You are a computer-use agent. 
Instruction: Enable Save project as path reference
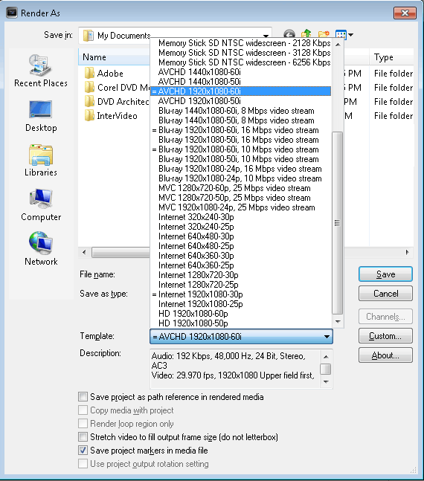[x=83, y=397]
